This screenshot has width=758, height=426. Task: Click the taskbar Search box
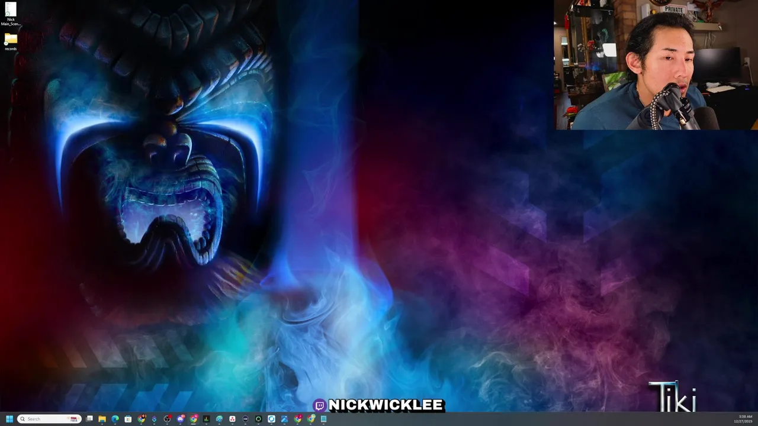[x=49, y=419]
